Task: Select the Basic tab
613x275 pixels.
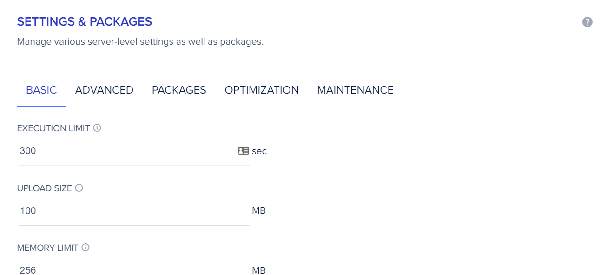Action: [41, 90]
